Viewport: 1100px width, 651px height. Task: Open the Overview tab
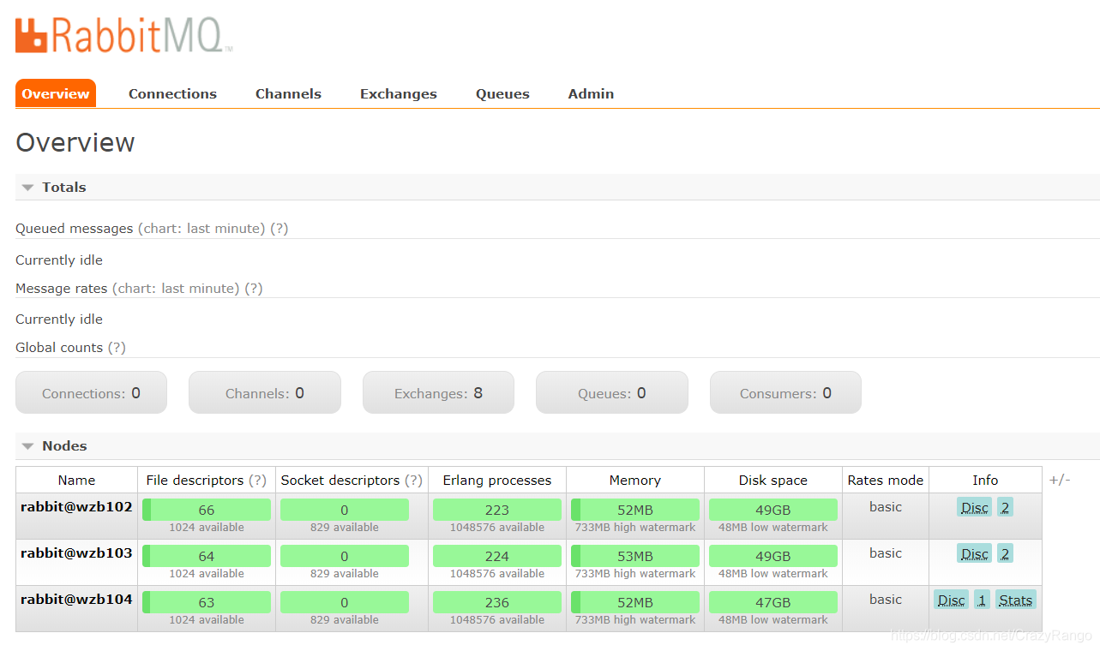click(x=56, y=93)
